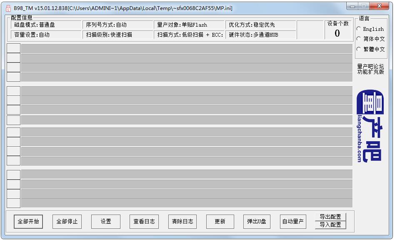395x240 pixels.
Task: Close the B98_TM window
Action: [x=379, y=6]
